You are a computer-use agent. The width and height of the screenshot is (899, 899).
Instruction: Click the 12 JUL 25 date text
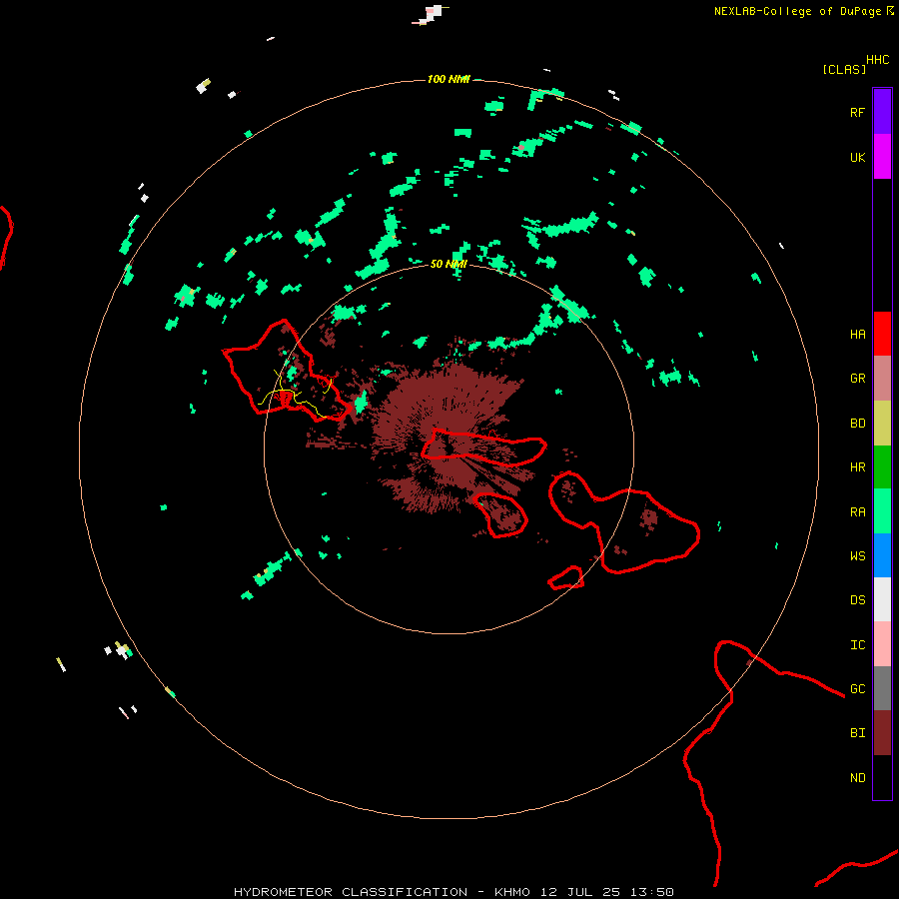582,892
